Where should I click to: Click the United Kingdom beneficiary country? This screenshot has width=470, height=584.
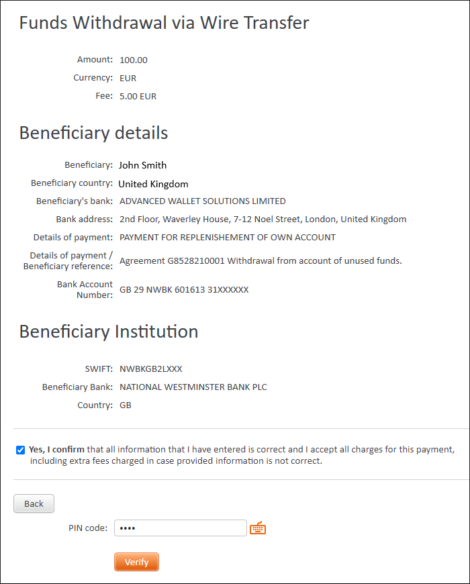(154, 184)
